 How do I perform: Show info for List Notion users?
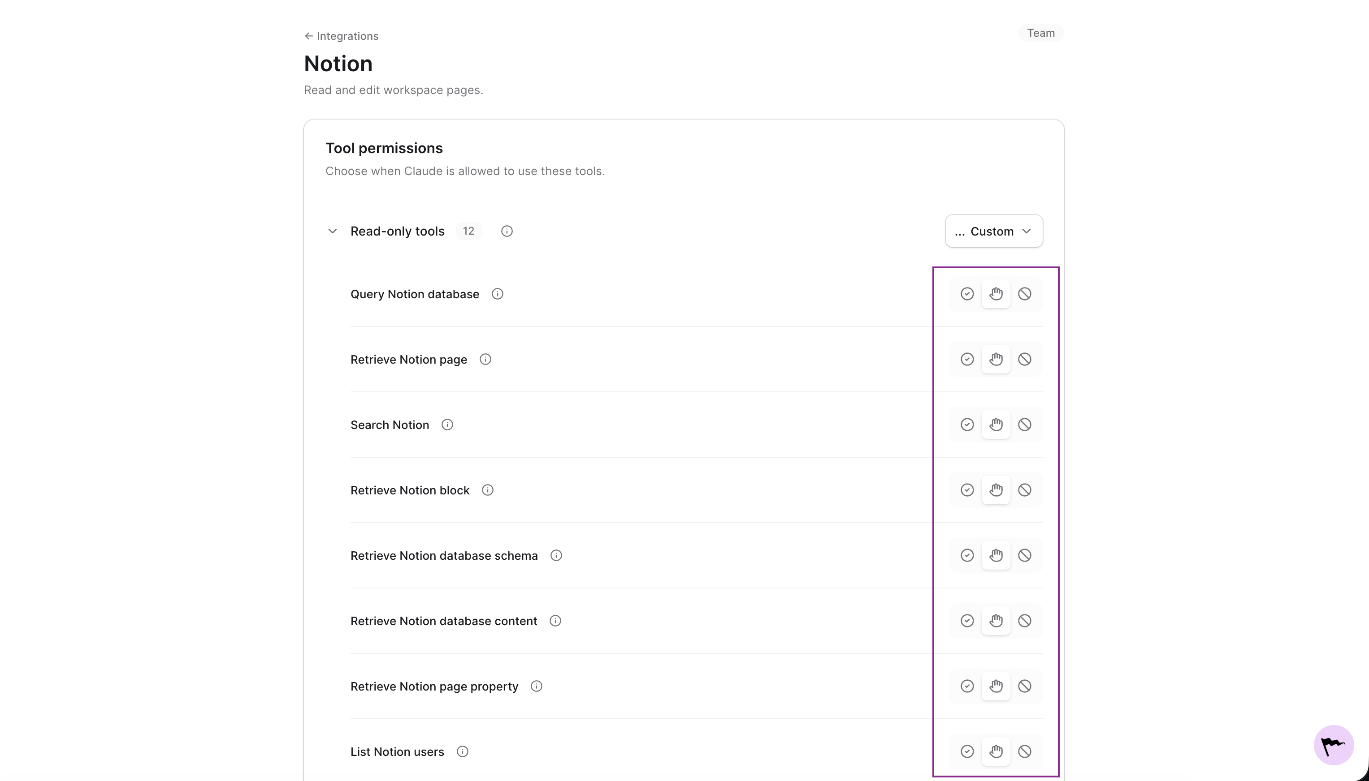click(462, 752)
